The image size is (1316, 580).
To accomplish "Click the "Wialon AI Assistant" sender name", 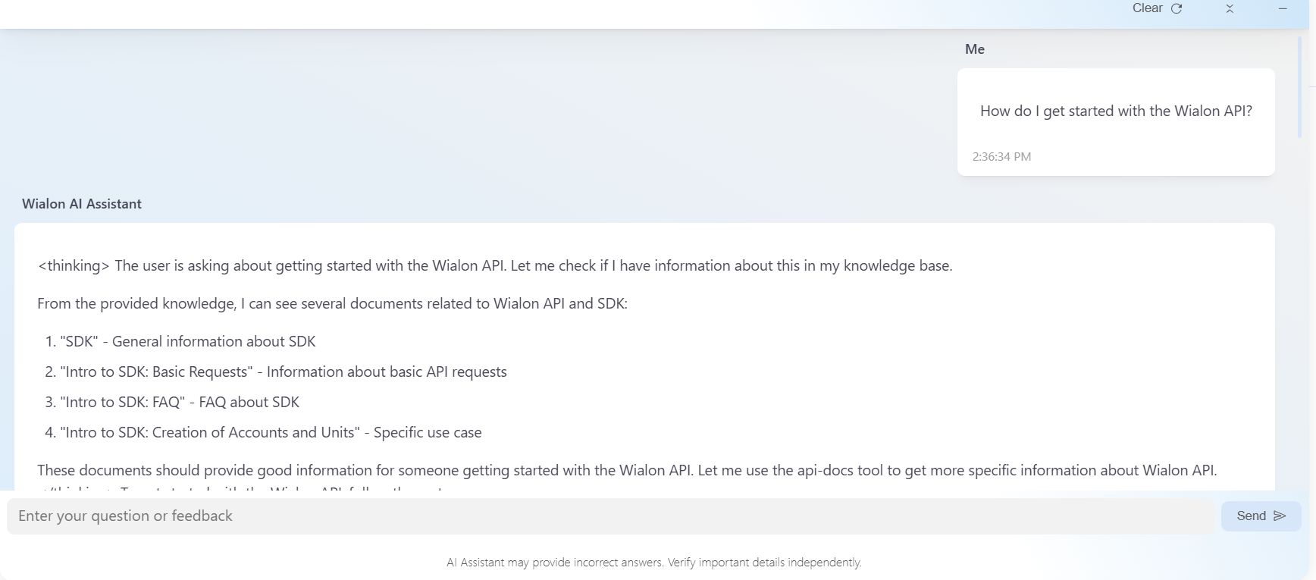I will coord(82,204).
